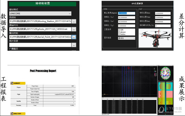The image size is (185, 116).
Task: Select the Project Create Time cell
Action: (x=35, y=89)
